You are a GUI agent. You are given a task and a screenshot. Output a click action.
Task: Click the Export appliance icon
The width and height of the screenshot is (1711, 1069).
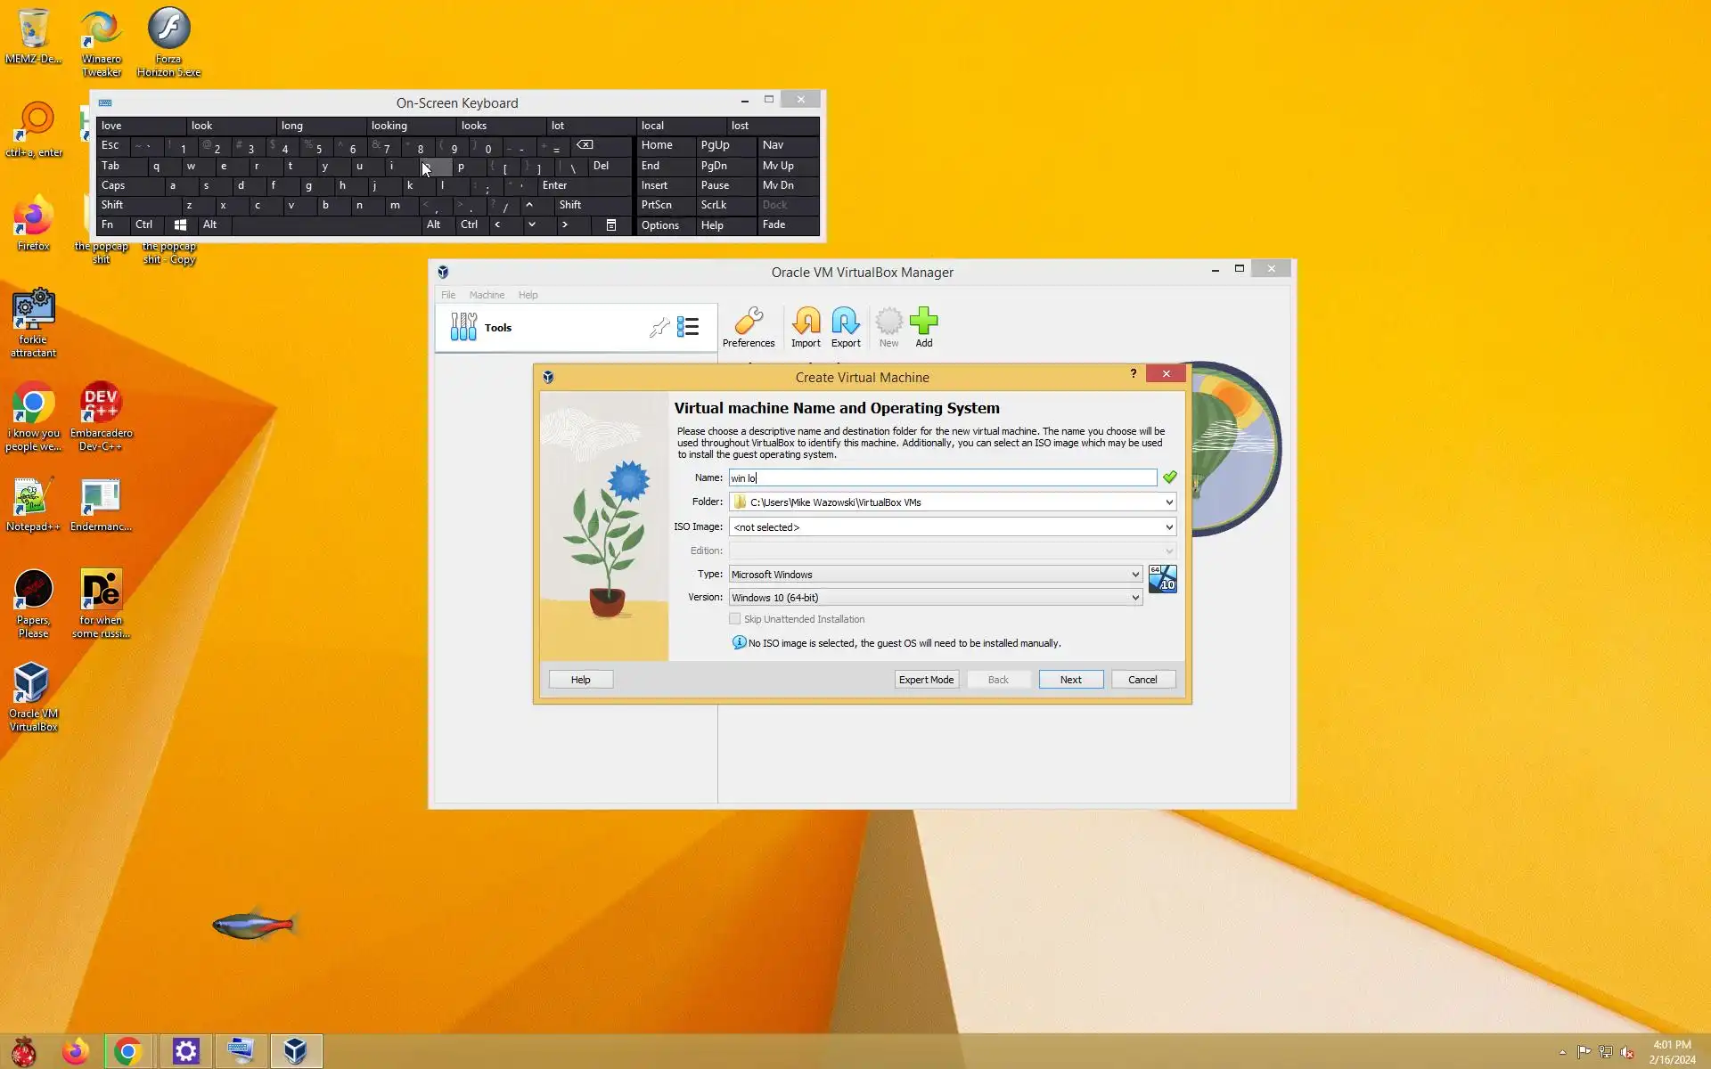(845, 322)
